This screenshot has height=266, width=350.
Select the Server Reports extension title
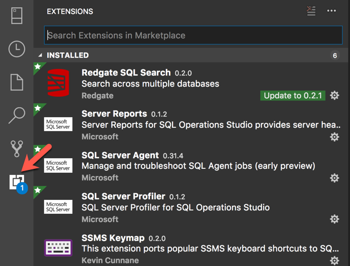[114, 114]
